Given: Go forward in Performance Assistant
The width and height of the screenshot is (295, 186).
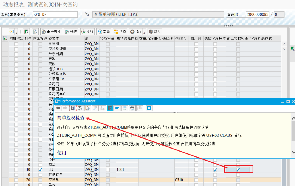Looking at the screenshot, I should tap(65, 108).
